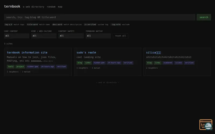The width and height of the screenshot is (215, 134).
Task: Select 24-hours-ago tag on sudo's realm card
Action: tap(114, 63)
